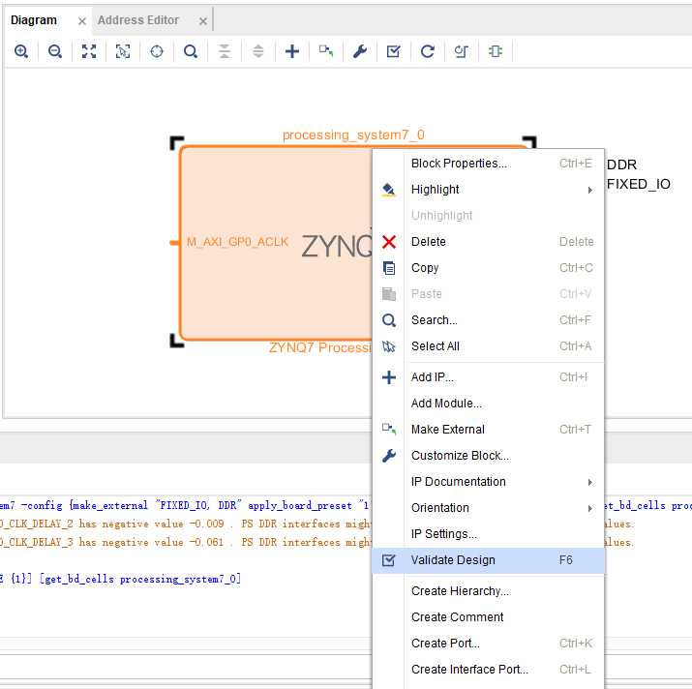The image size is (692, 689).
Task: Open the Highlight menu entry
Action: pos(488,190)
